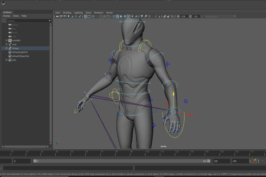Click the Lock Camera icon
The height and width of the screenshot is (177, 266).
(x=61, y=17)
